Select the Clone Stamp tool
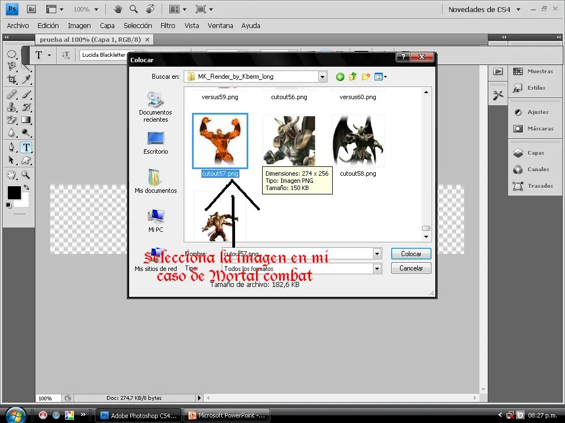565x423 pixels. (x=12, y=107)
